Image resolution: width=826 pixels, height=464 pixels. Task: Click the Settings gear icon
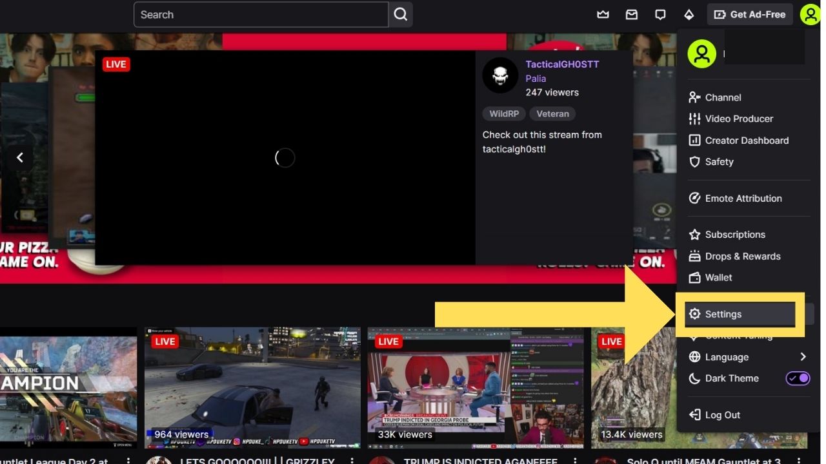694,314
